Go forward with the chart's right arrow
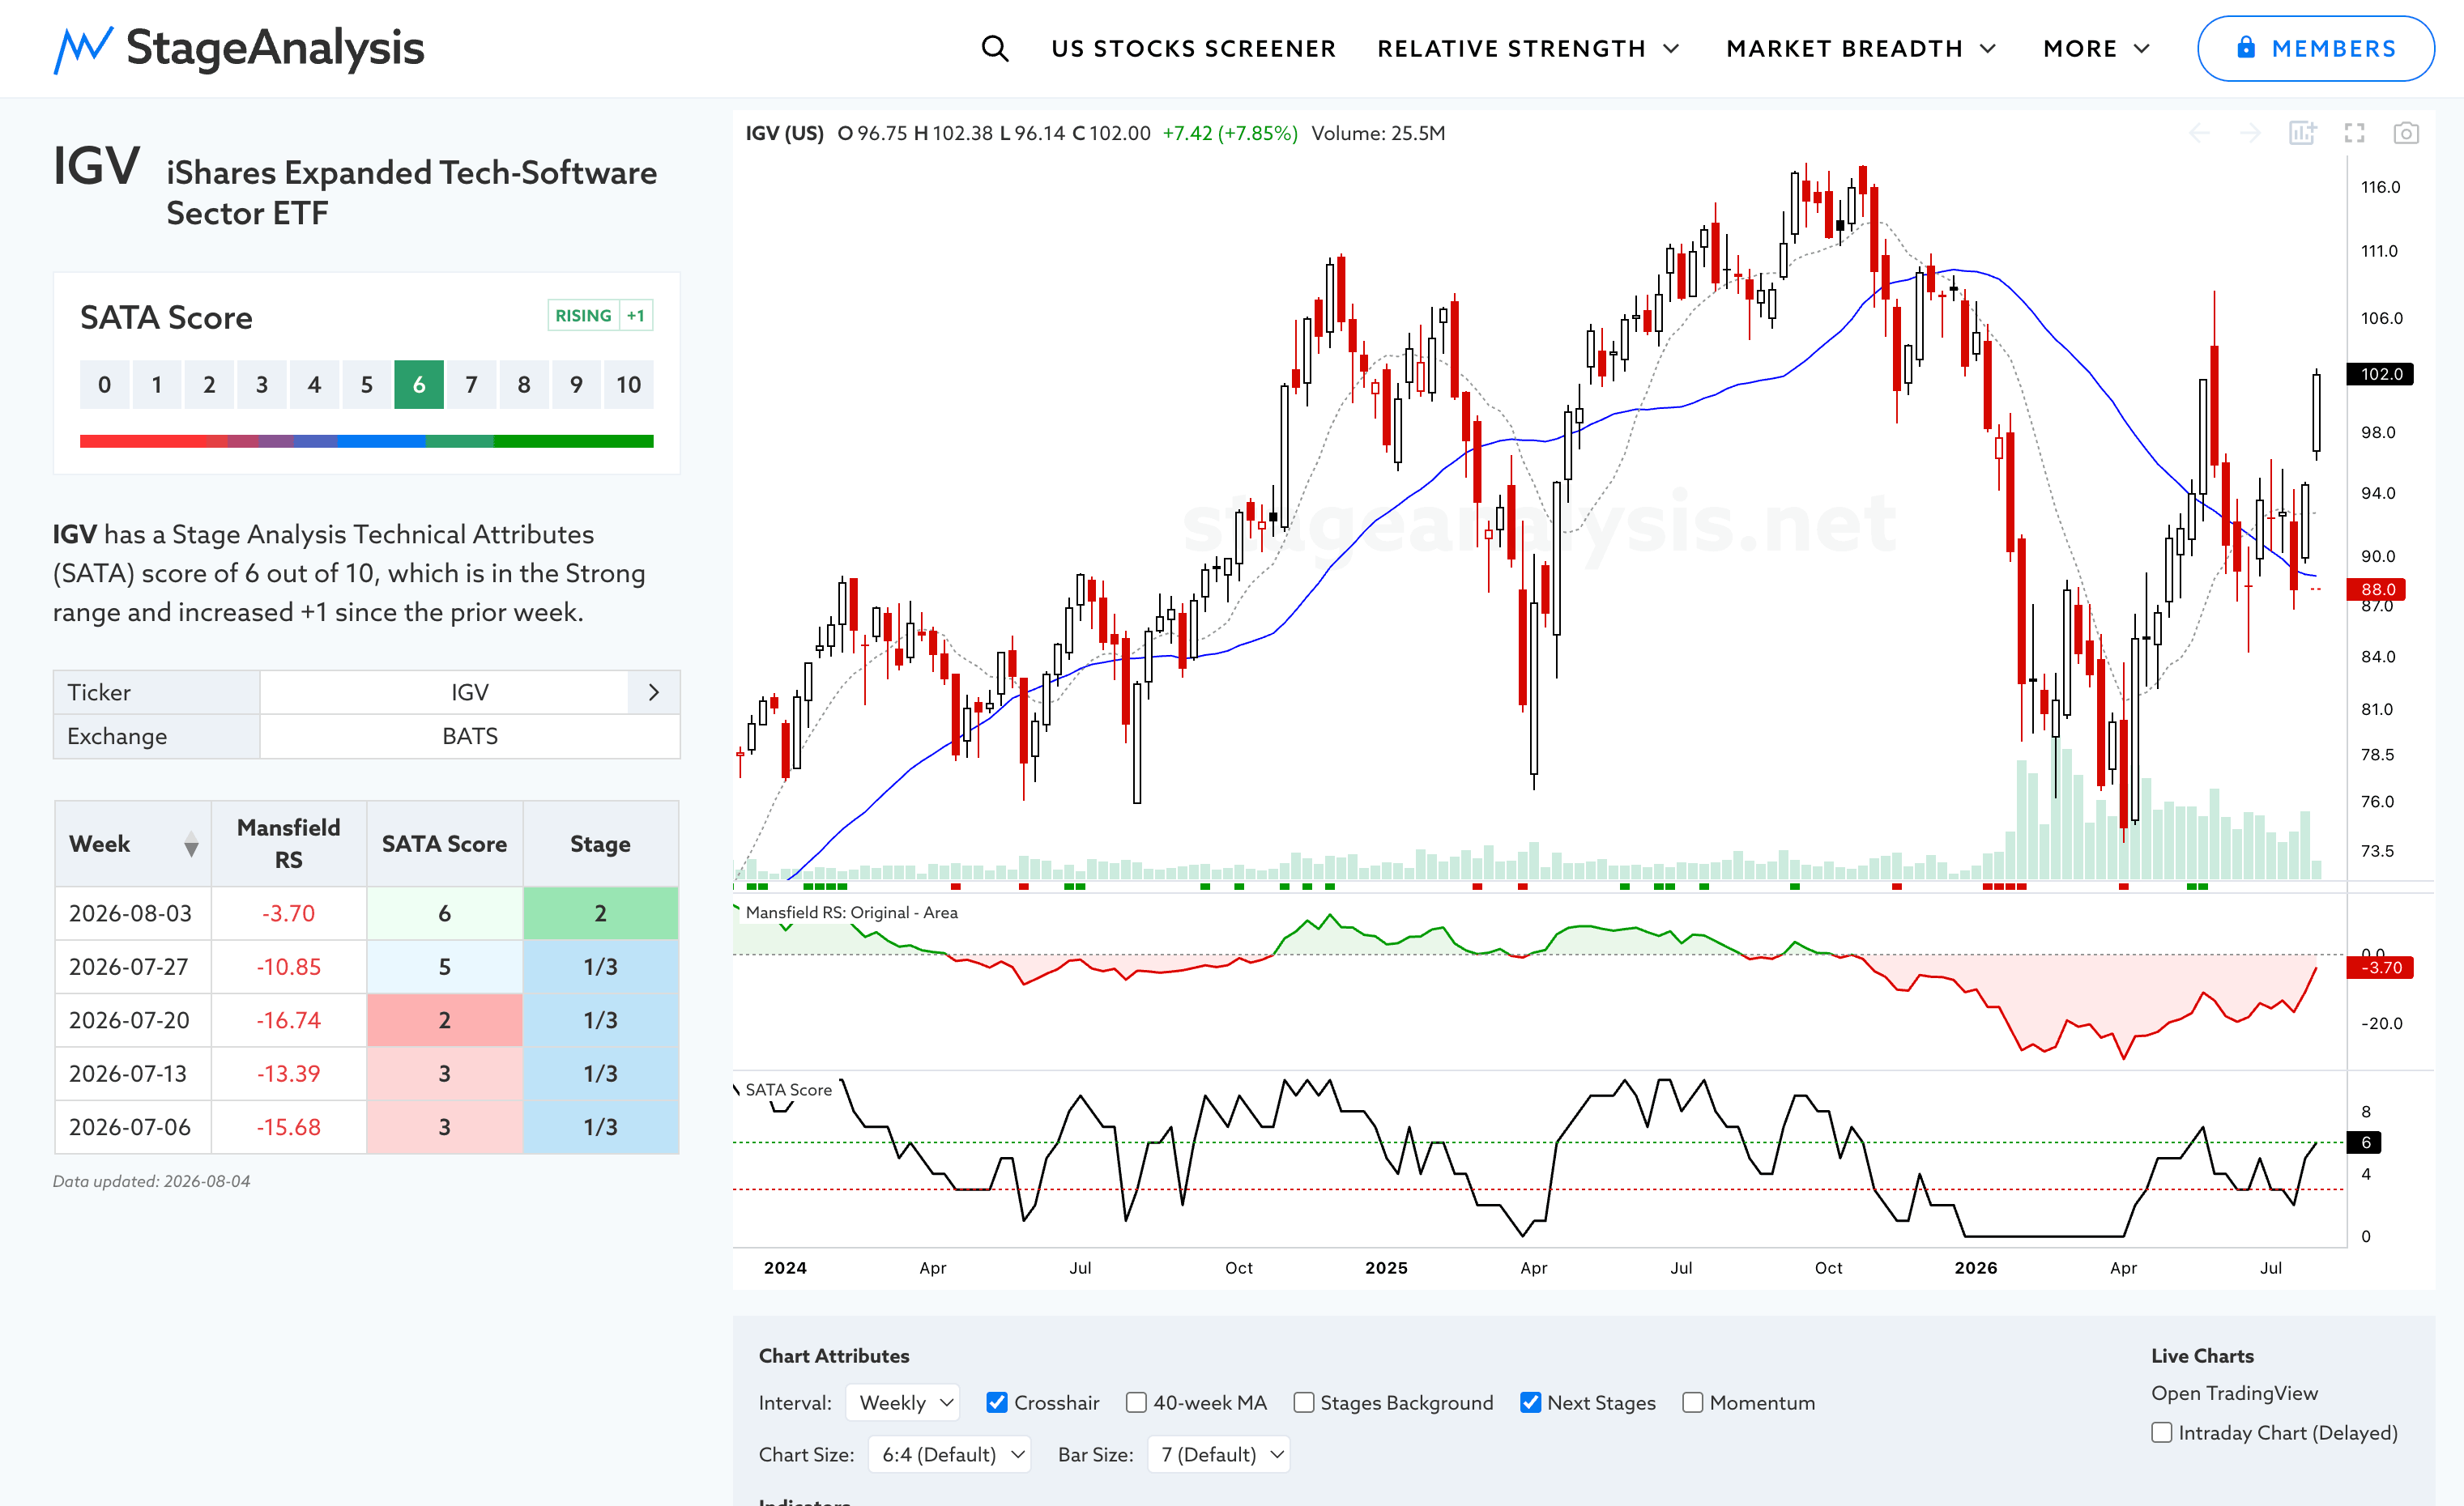2464x1506 pixels. tap(2250, 133)
